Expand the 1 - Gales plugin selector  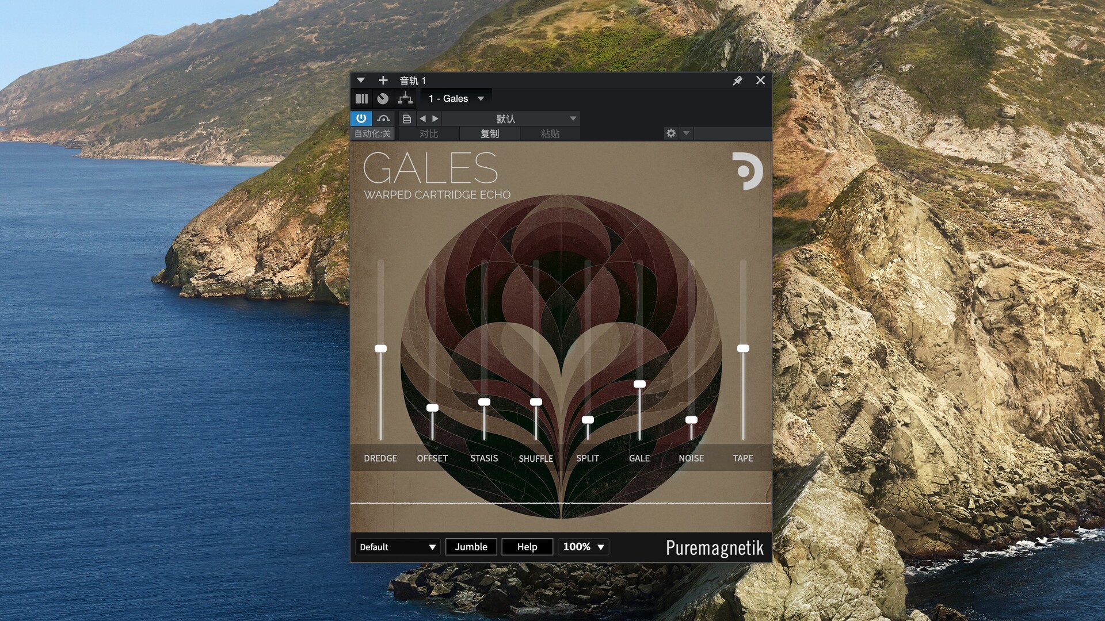[x=456, y=99]
